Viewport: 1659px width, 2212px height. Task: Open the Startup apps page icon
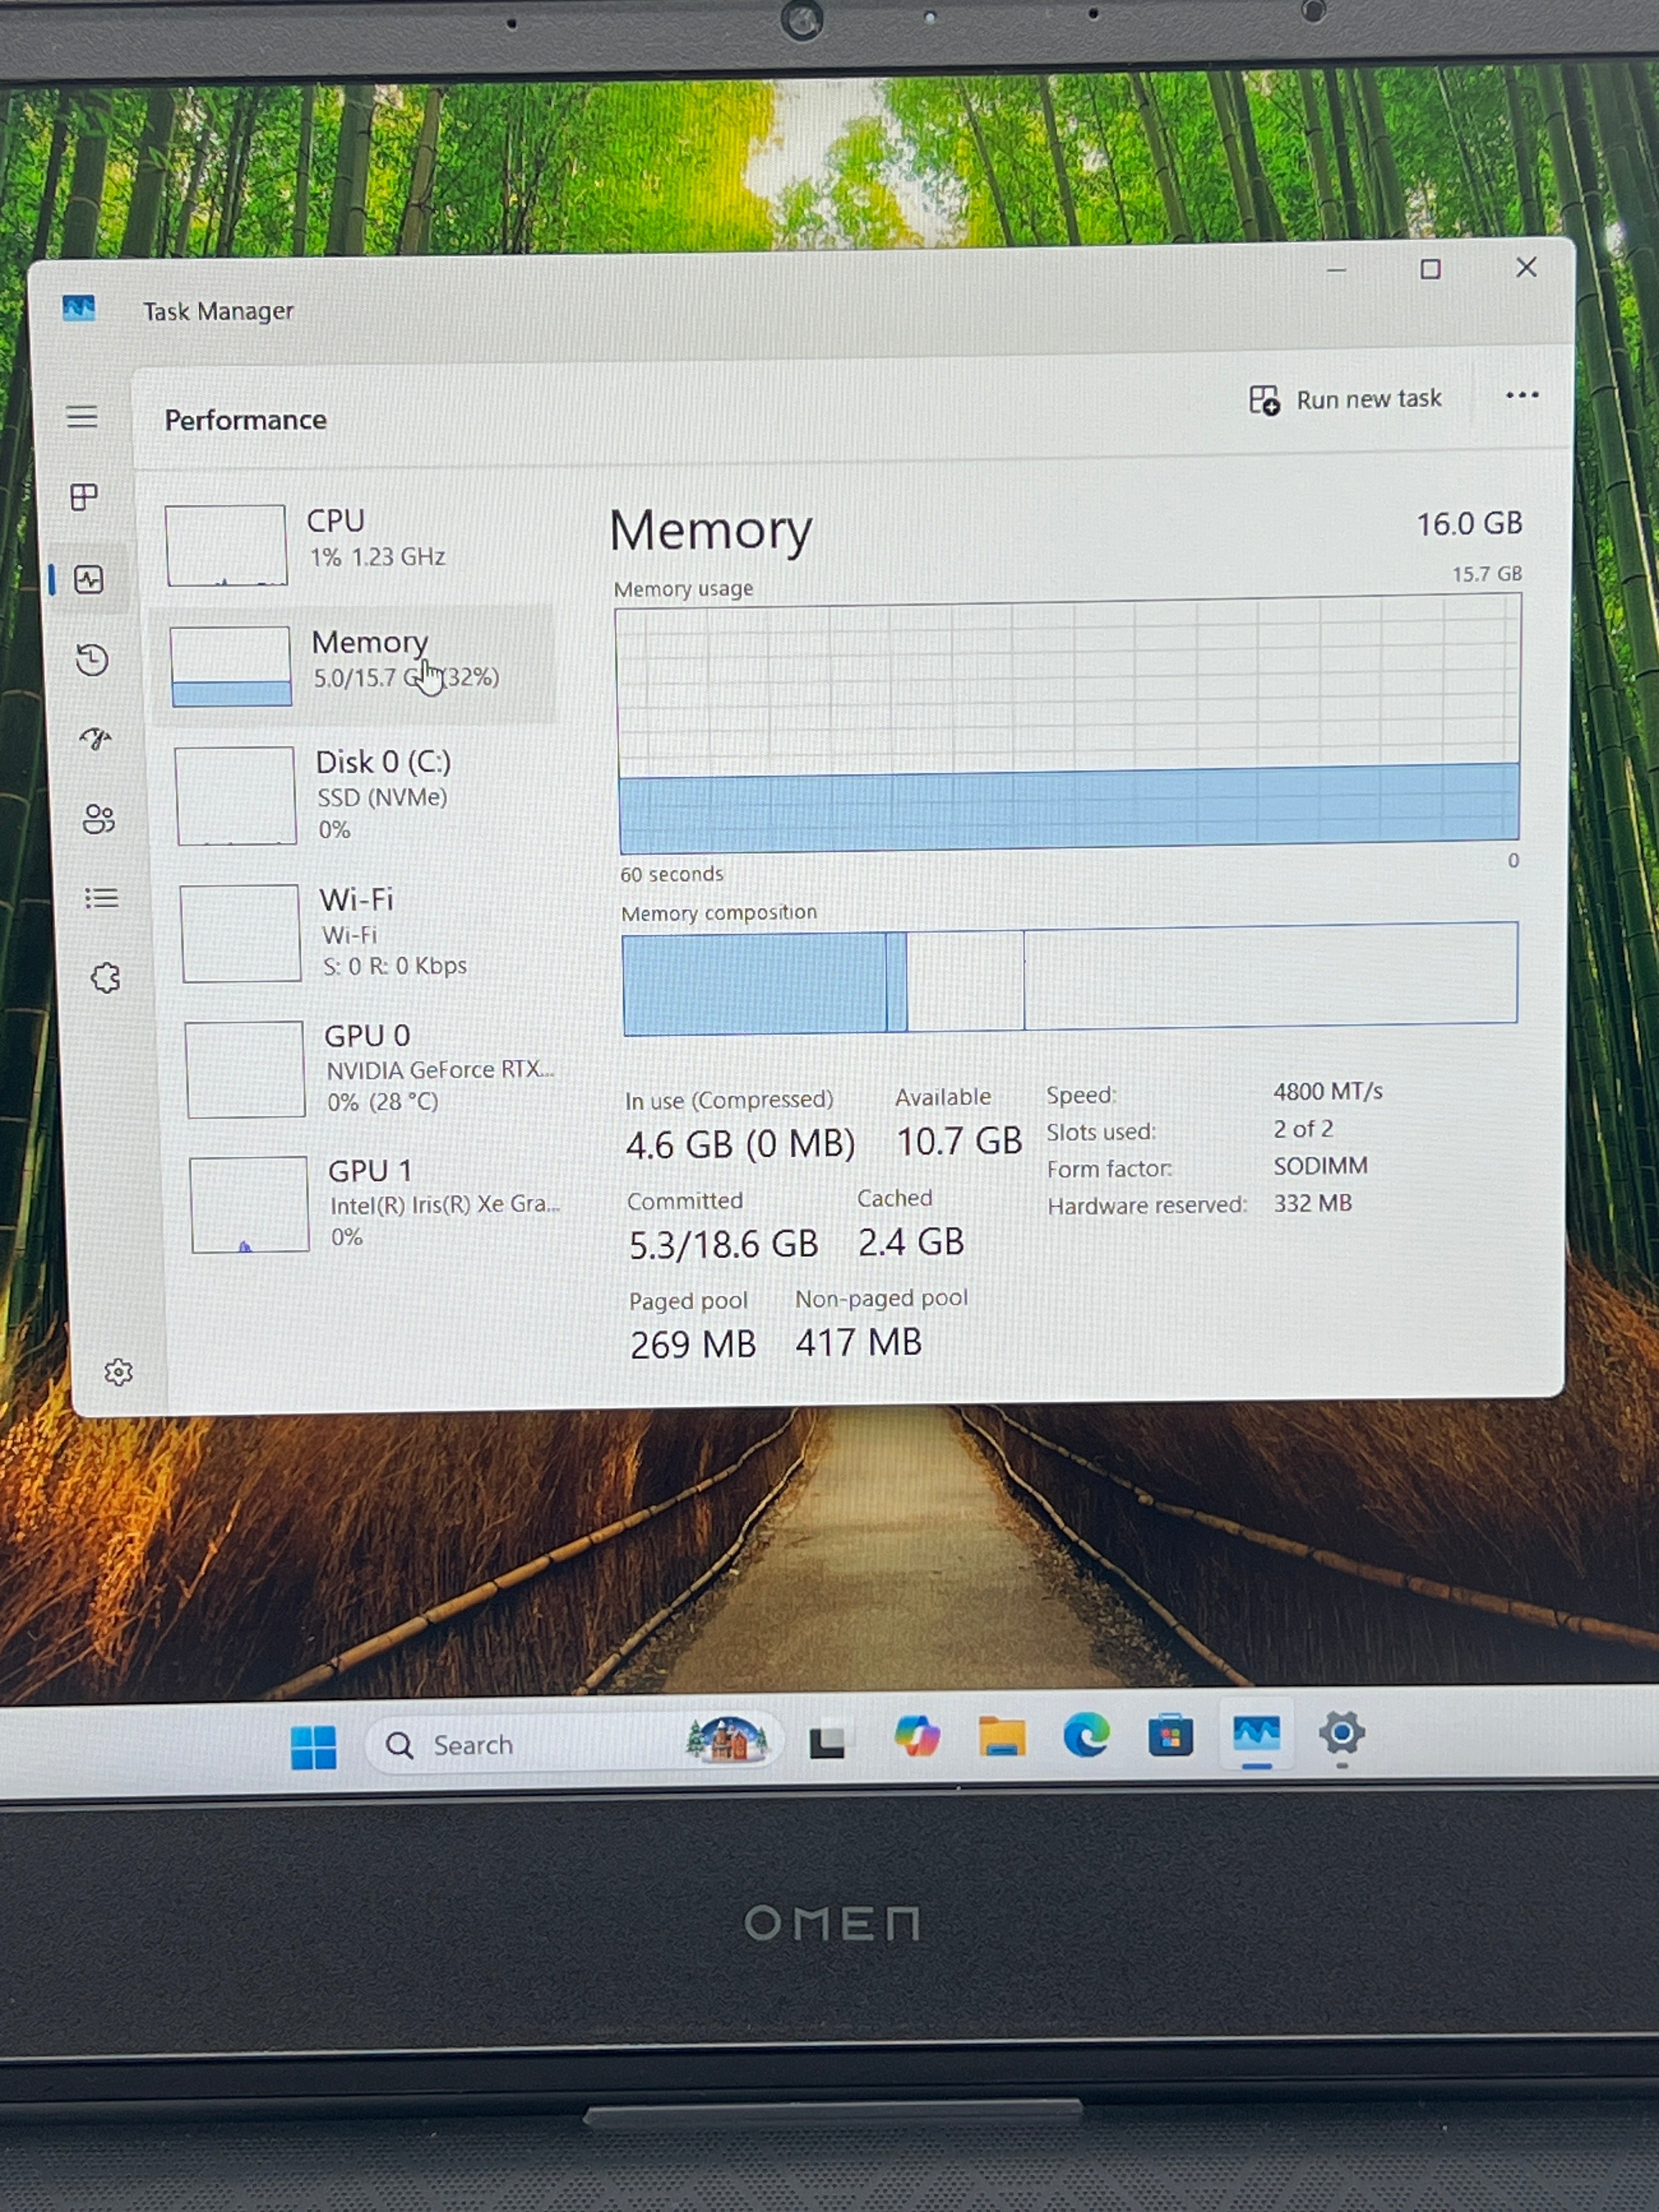click(95, 738)
